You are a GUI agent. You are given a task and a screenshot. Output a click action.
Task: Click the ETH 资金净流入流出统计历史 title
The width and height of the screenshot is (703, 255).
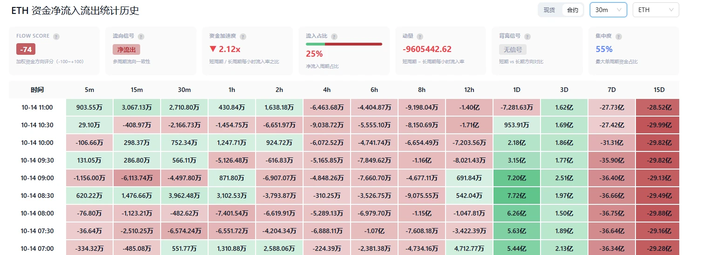pyautogui.click(x=75, y=10)
